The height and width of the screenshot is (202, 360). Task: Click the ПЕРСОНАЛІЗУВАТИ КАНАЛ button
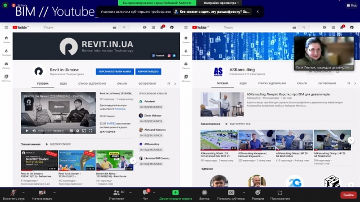[115, 72]
